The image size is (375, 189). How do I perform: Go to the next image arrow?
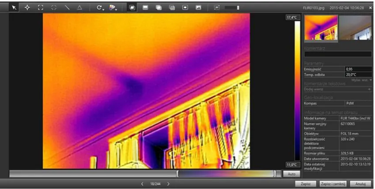point(168,184)
